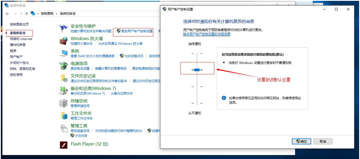Click the stacked drives icon for 存储空间
The image size is (360, 159).
64,103
